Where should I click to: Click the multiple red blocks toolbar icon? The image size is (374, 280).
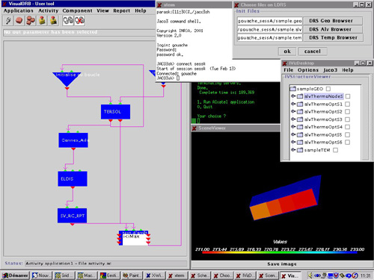point(31,20)
